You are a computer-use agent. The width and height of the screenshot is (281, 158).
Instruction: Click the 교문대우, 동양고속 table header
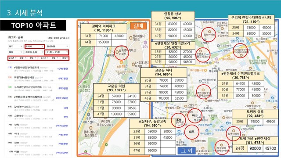[x=152, y=123]
